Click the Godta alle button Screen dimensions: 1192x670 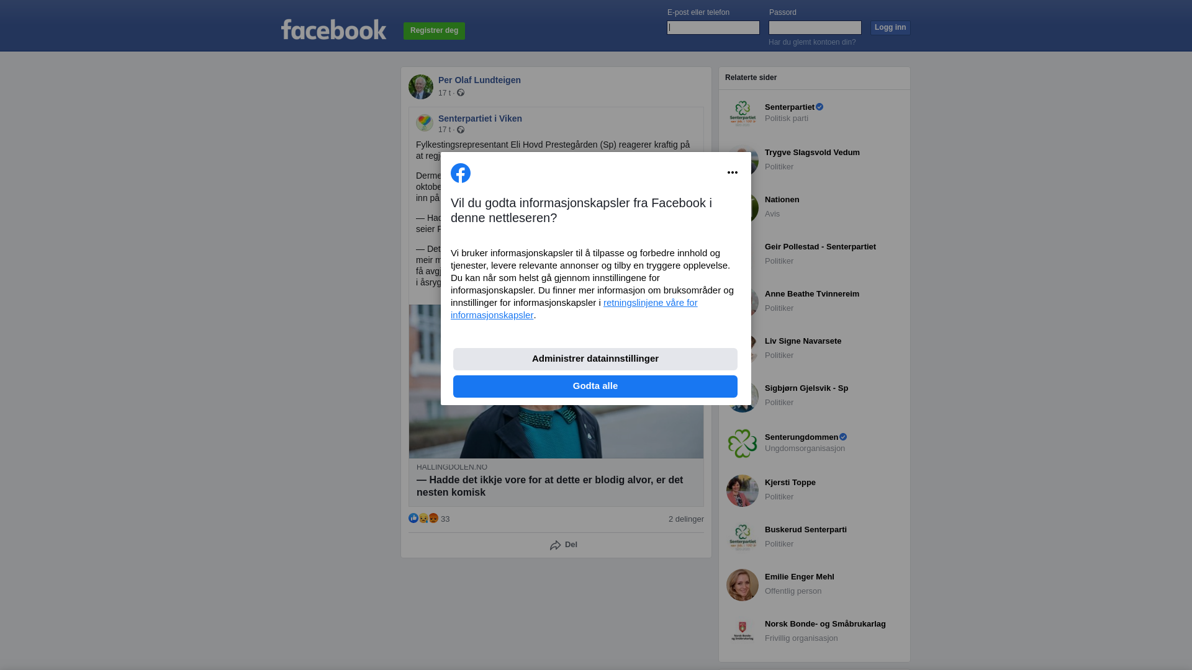point(595,386)
